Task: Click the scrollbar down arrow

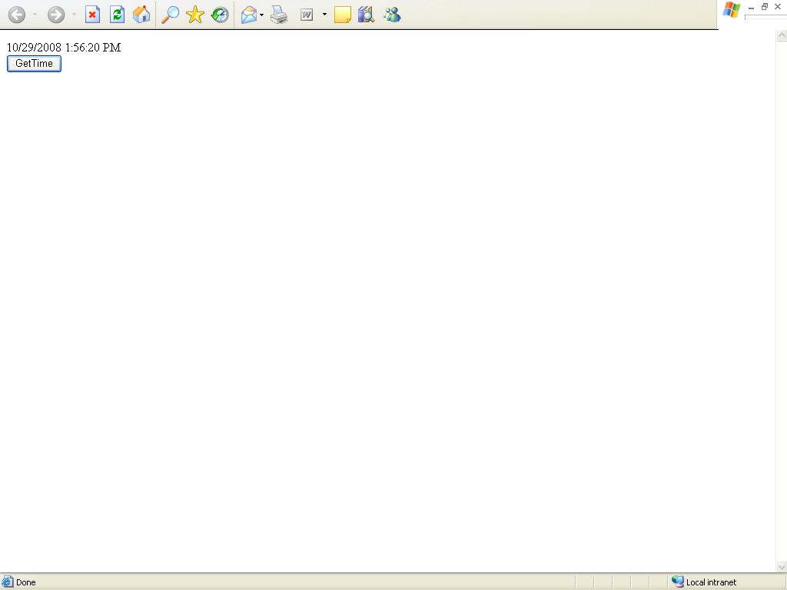Action: coord(782,568)
